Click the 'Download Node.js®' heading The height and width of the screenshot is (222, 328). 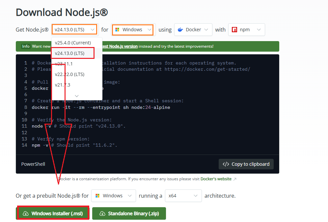coord(62,12)
